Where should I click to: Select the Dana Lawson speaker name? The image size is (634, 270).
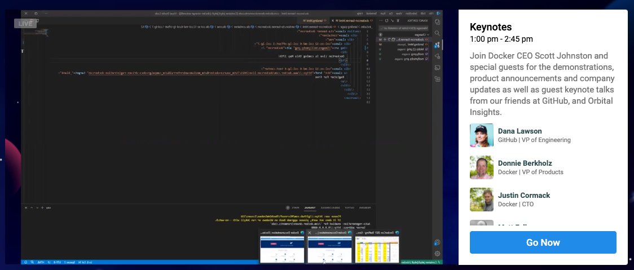point(519,131)
